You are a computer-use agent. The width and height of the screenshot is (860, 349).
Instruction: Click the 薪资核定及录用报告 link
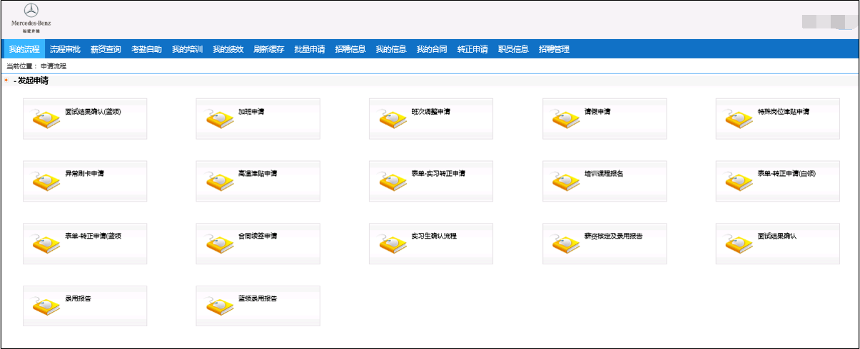[613, 236]
